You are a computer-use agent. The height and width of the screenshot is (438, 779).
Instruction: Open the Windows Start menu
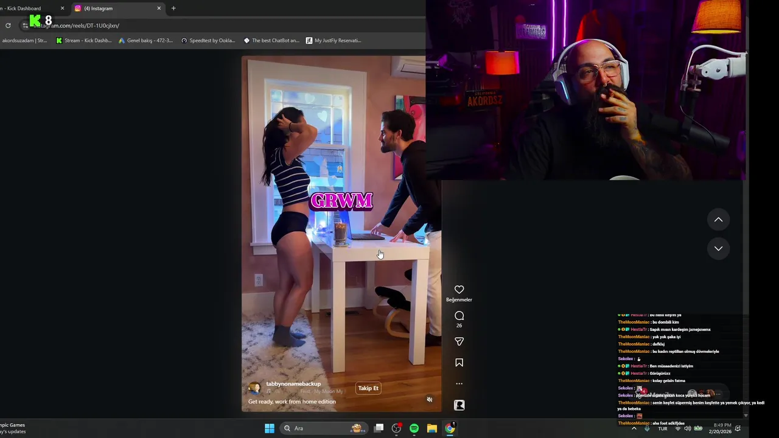(x=269, y=428)
